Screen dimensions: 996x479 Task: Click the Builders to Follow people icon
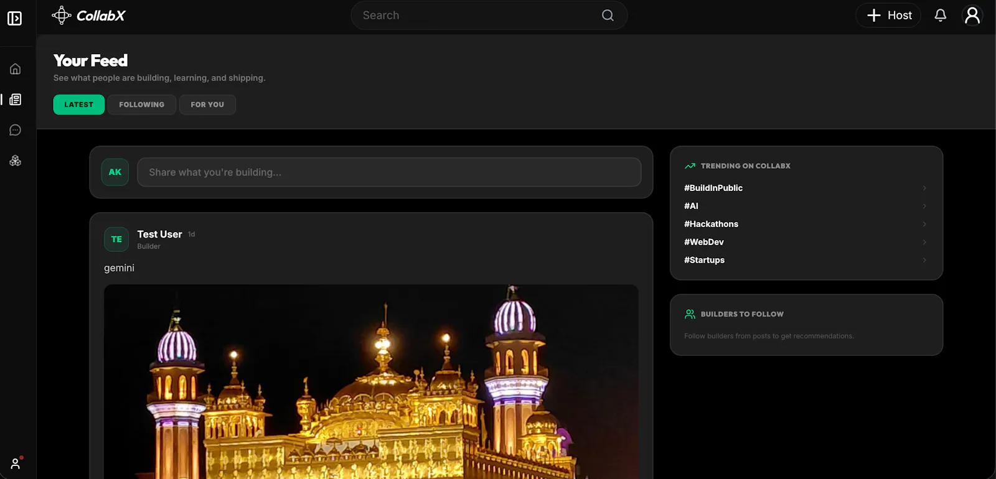pyautogui.click(x=690, y=314)
